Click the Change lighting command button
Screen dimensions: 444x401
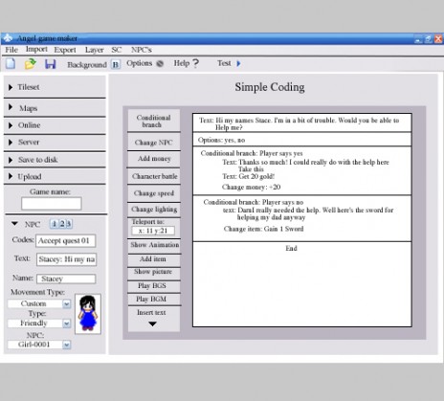point(154,210)
